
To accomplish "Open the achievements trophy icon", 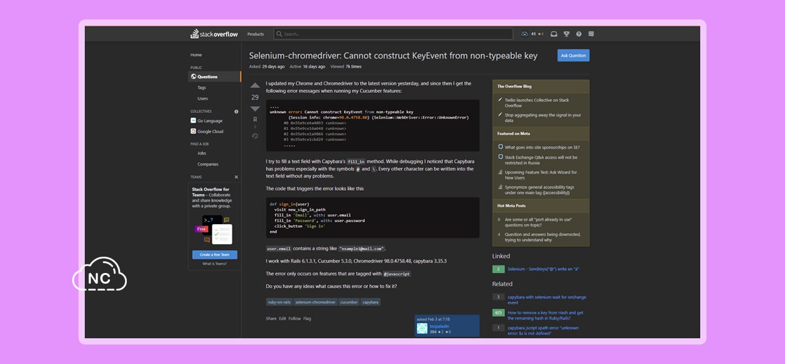I will pyautogui.click(x=566, y=34).
